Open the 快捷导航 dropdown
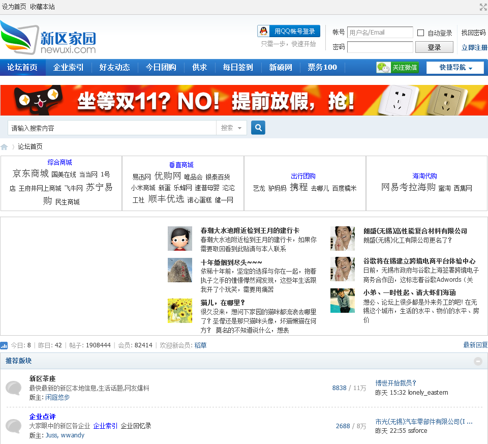The width and height of the screenshot is (488, 444). click(455, 67)
